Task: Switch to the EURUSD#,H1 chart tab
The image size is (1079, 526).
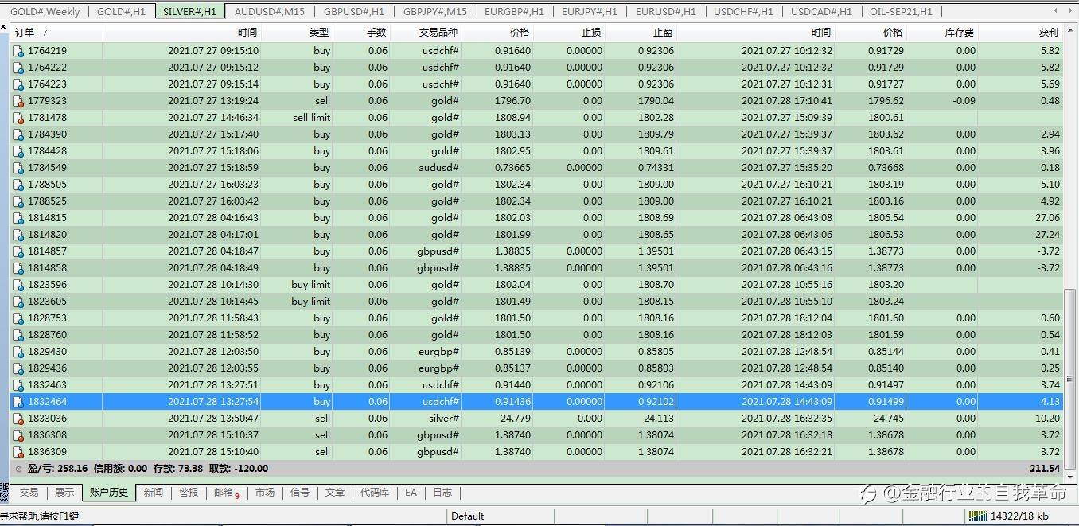Action: point(665,11)
